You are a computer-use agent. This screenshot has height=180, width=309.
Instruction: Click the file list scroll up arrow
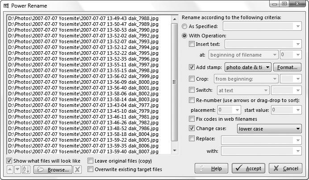click(x=175, y=19)
